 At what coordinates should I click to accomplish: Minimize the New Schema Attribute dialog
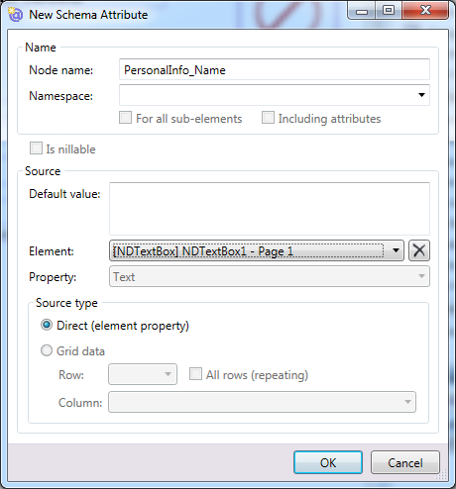362,12
